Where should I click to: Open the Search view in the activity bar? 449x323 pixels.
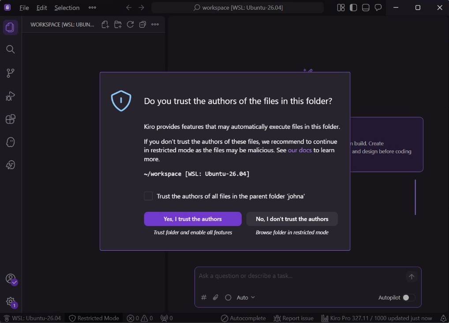(x=10, y=49)
